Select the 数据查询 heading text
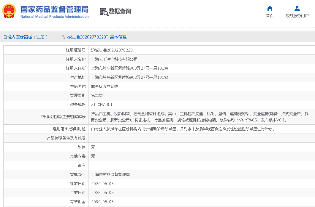 click(x=120, y=12)
